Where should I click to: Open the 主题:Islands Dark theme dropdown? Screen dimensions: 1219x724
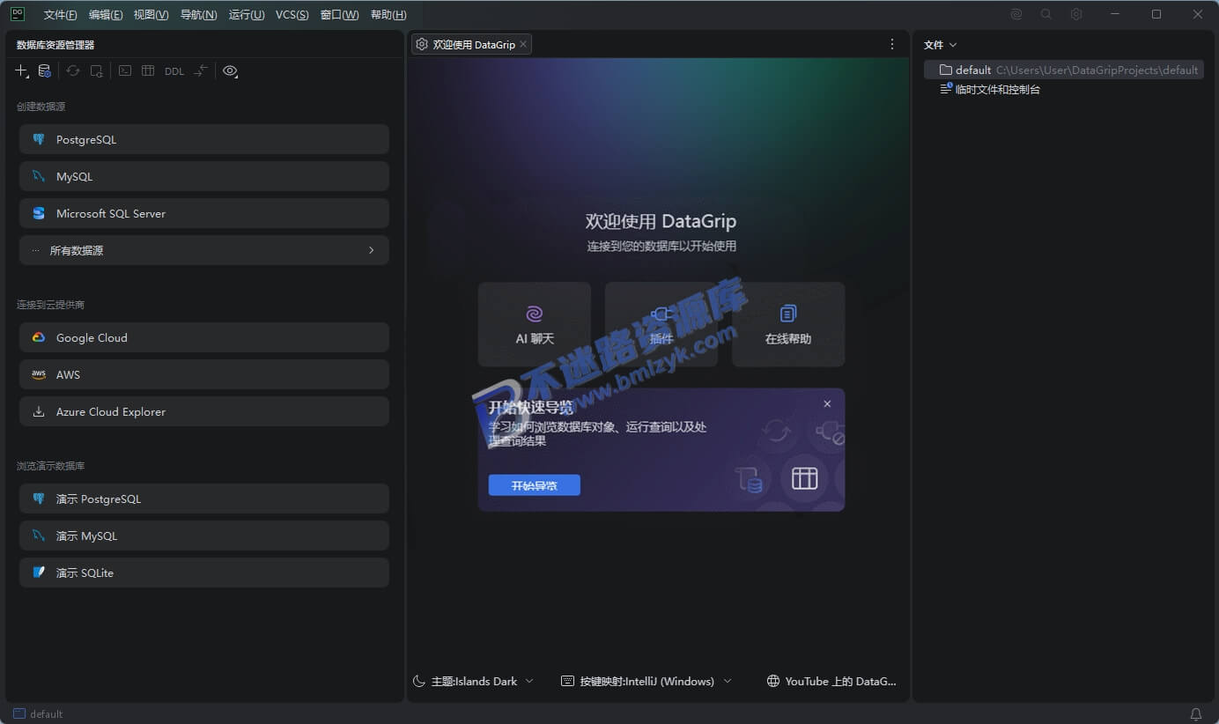tap(473, 681)
